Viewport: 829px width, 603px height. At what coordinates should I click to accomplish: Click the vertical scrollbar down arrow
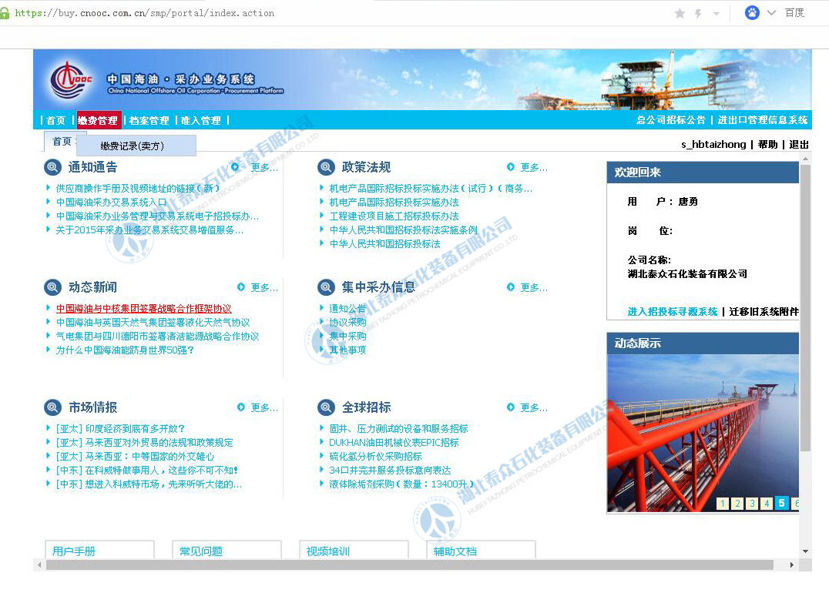click(x=805, y=551)
